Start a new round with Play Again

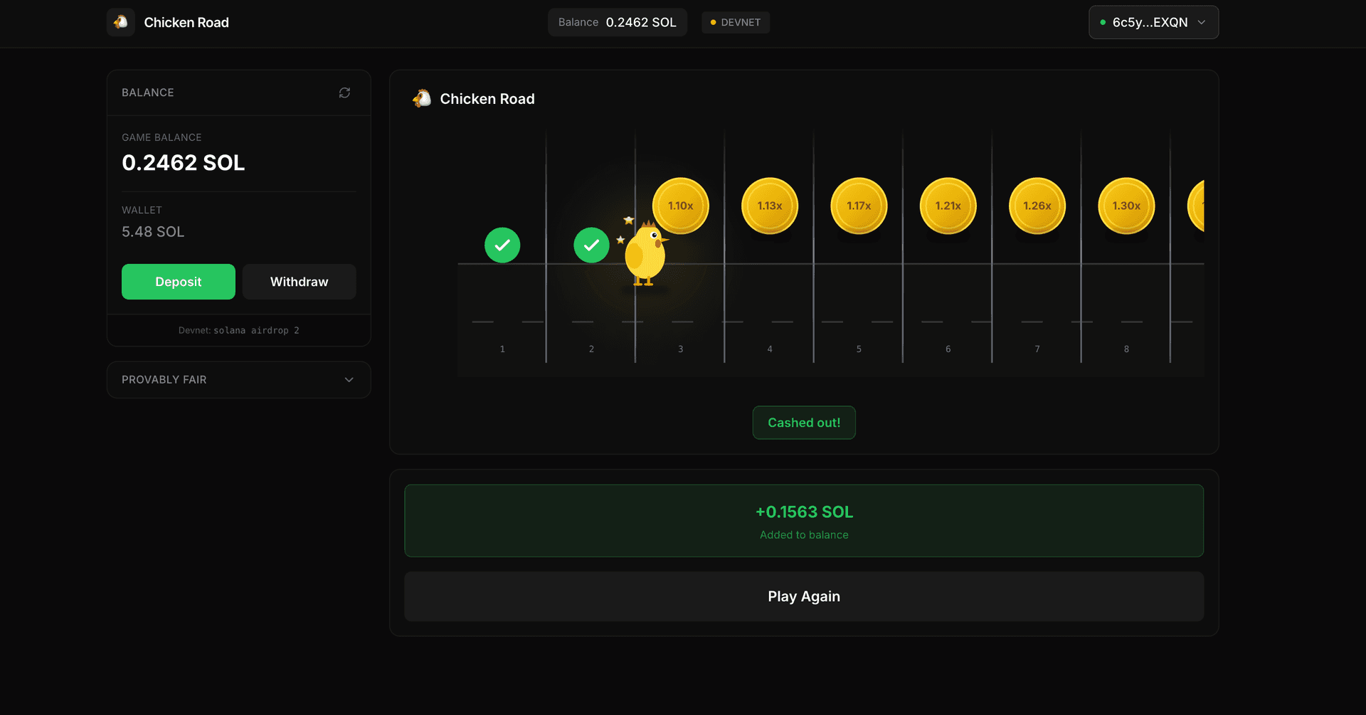803,596
